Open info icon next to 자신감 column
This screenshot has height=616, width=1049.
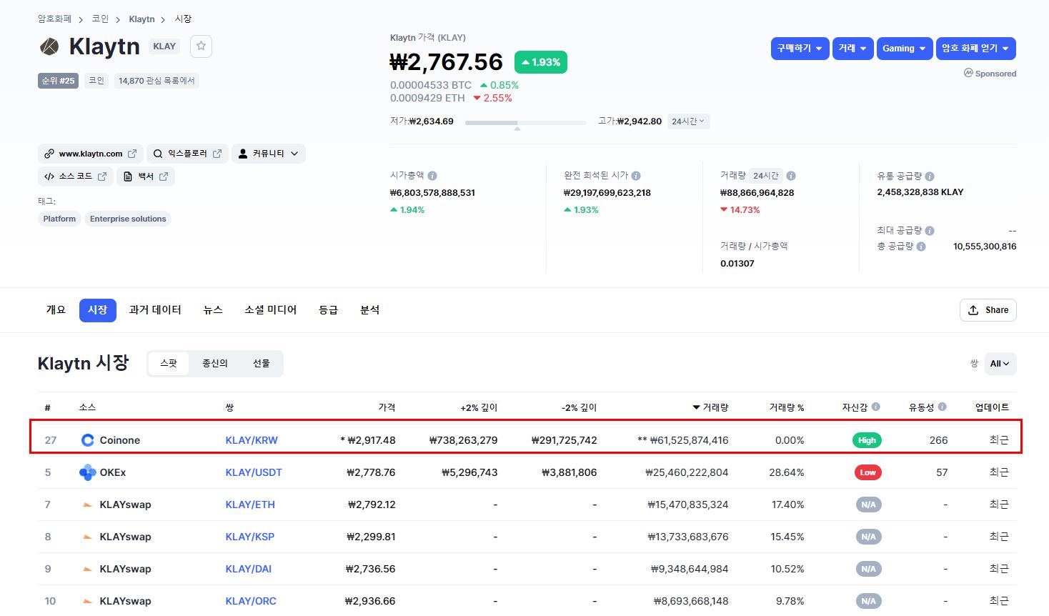pyautogui.click(x=876, y=407)
